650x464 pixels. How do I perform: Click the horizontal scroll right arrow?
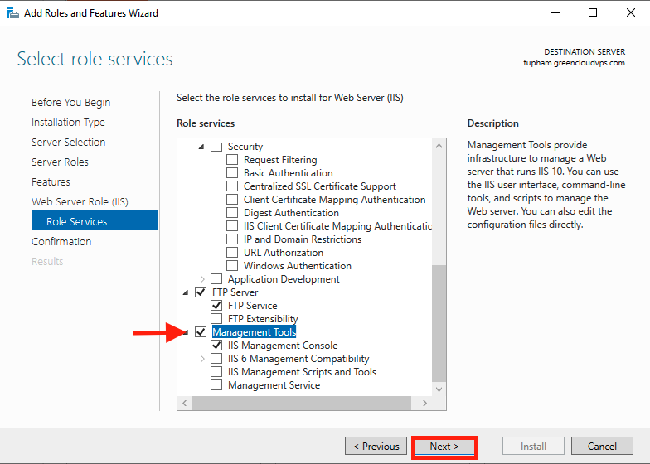[424, 403]
